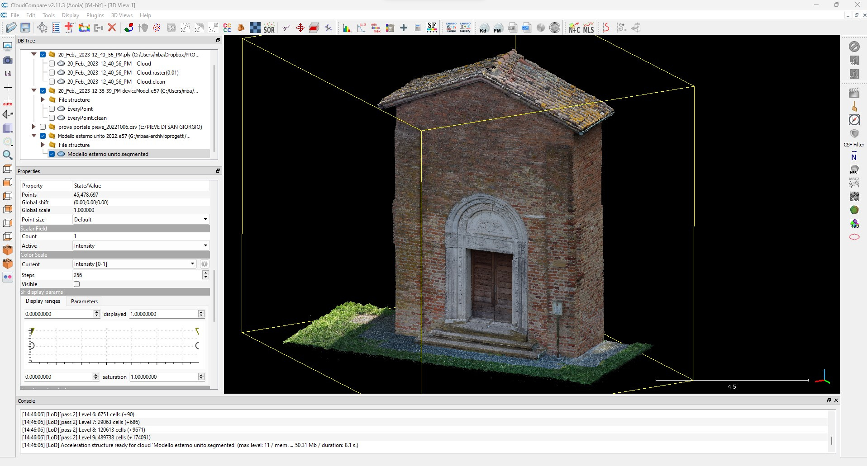Viewport: 867px width, 466px height.
Task: Click the displayed minimum value field 0.00000000
Action: pos(59,314)
